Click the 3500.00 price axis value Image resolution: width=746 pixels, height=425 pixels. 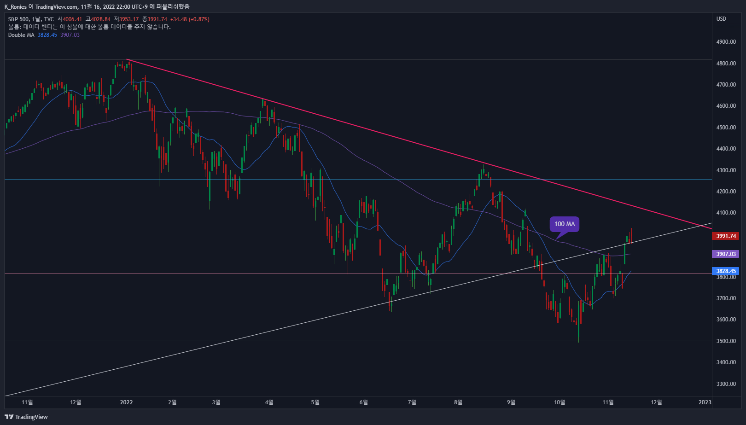point(726,341)
